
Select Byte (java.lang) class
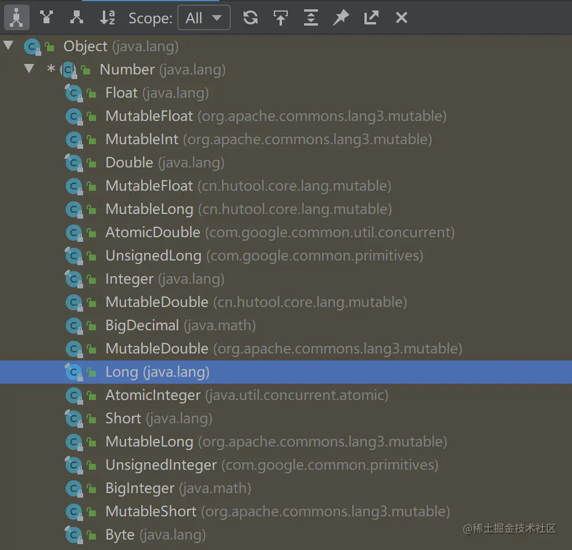coord(286,535)
